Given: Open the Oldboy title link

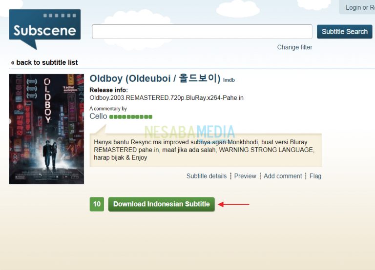Looking at the screenshot, I should coord(155,78).
